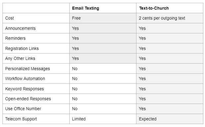Click the Open-ended Responses label
The width and height of the screenshot is (205, 127).
pos(28,99)
